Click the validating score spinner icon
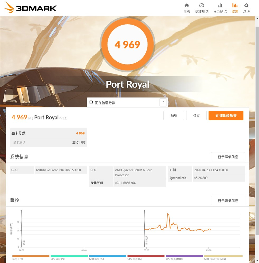The width and height of the screenshot is (259, 263). [x=91, y=102]
